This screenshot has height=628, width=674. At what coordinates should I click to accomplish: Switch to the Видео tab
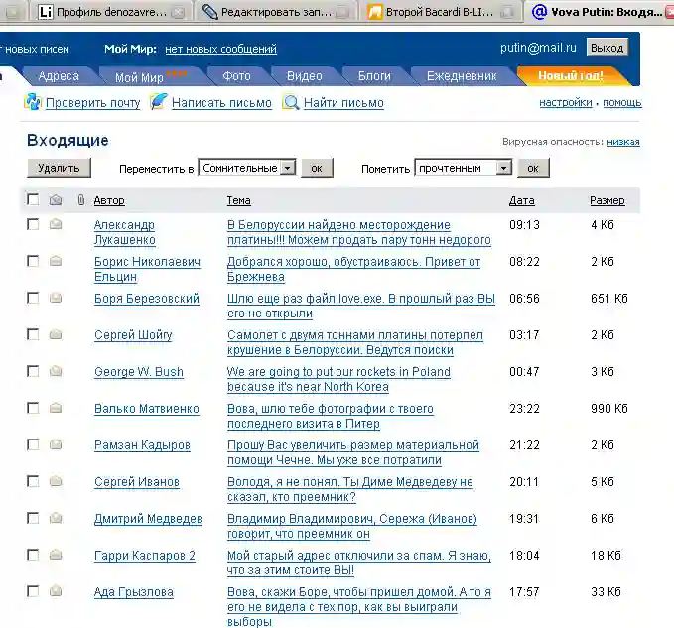(305, 76)
